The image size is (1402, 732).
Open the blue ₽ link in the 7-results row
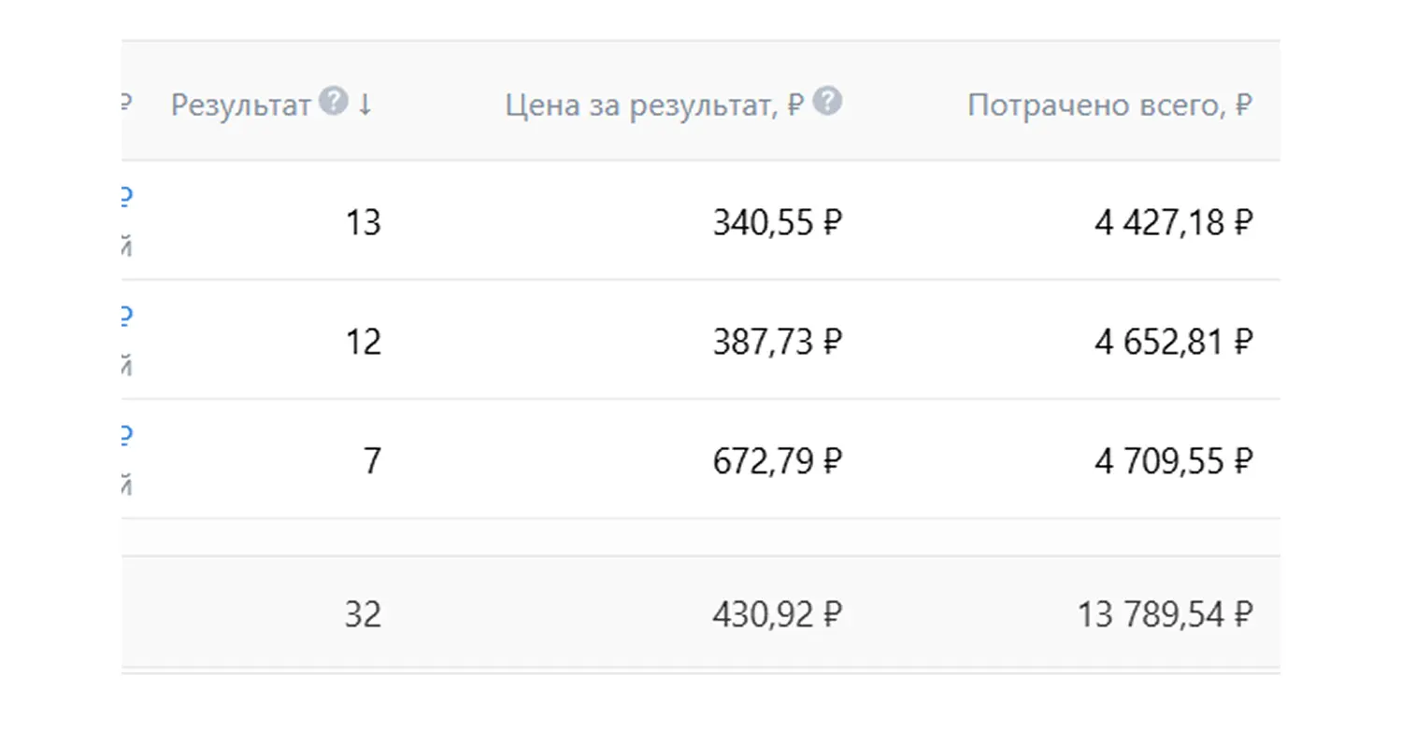(x=127, y=435)
